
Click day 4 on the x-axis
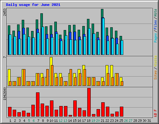pos(24,121)
